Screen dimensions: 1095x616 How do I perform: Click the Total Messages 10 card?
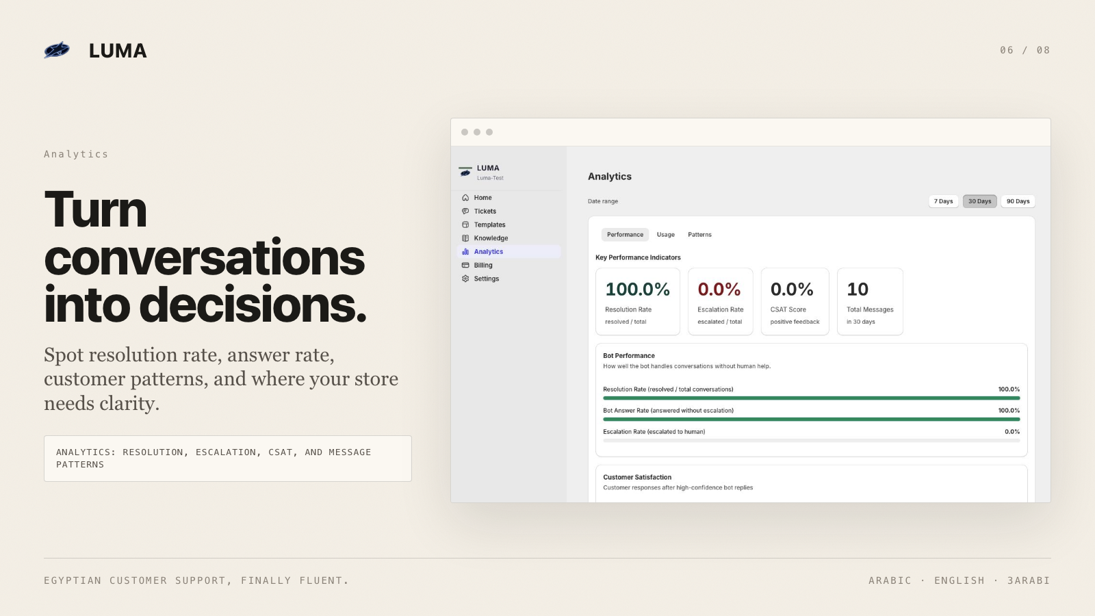pos(870,301)
